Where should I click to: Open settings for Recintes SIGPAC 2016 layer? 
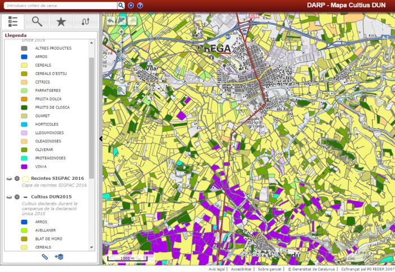(16, 179)
